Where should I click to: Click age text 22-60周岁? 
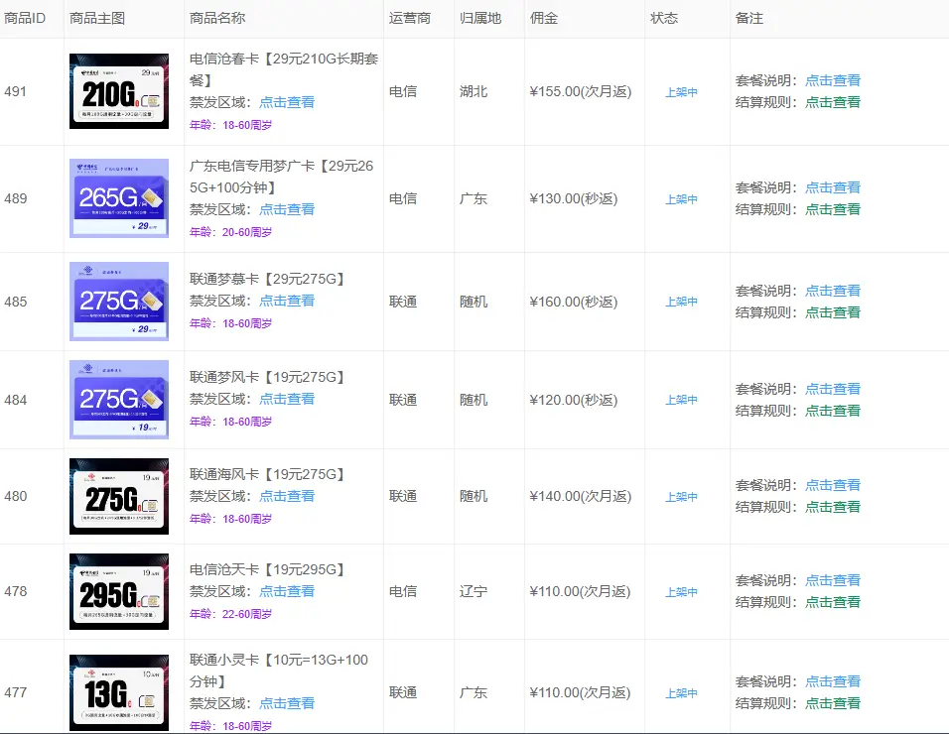tap(247, 614)
